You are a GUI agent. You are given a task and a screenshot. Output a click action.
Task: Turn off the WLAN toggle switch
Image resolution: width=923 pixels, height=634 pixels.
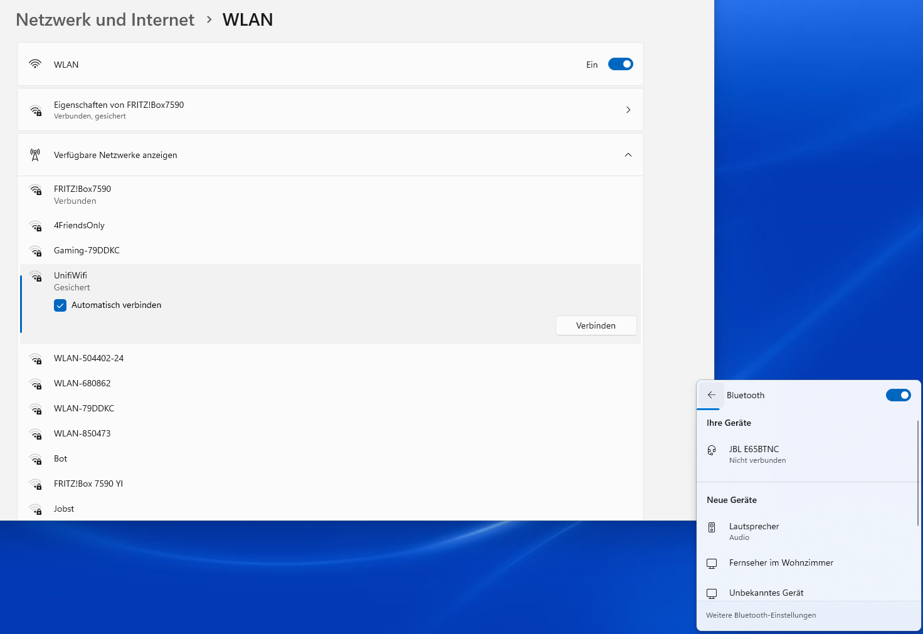click(x=621, y=64)
